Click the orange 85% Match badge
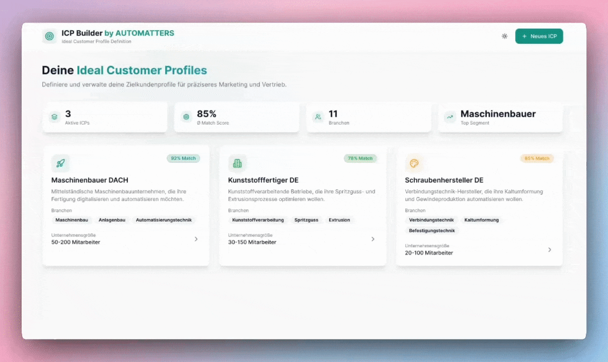The height and width of the screenshot is (362, 608). point(537,158)
